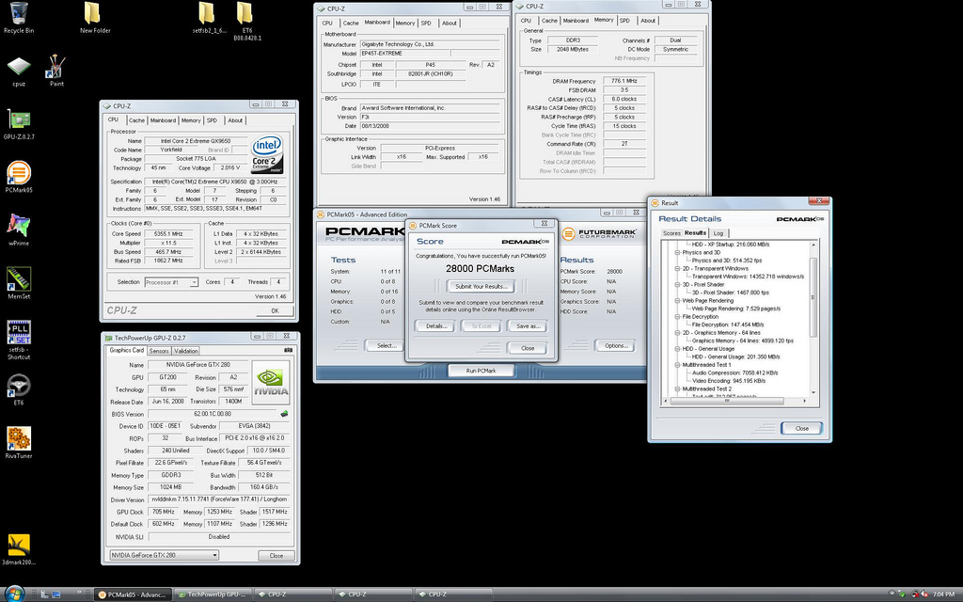Select Audio Compression: 7058.412 KB/s row
Viewport: 963px width, 602px height.
(x=734, y=372)
